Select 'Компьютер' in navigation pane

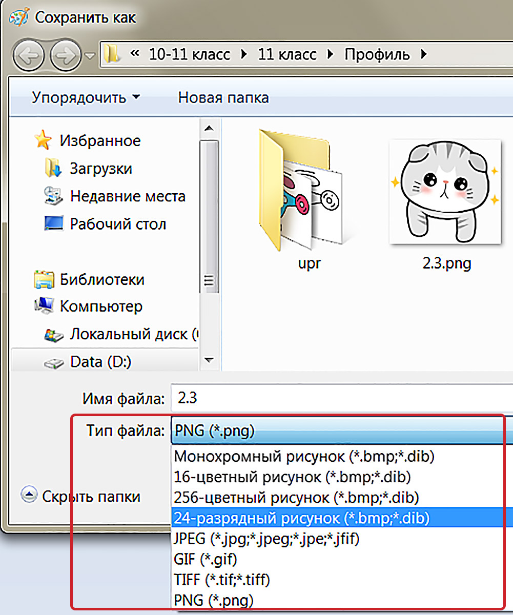101,306
